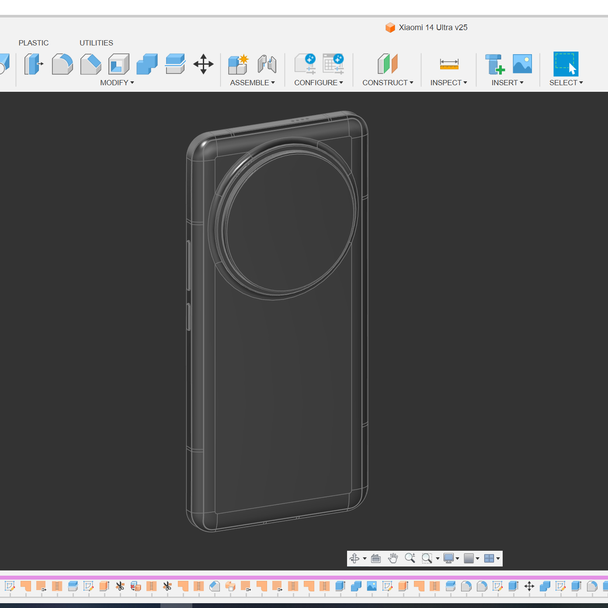Click the Window Select tool button
The width and height of the screenshot is (608, 608).
(566, 64)
